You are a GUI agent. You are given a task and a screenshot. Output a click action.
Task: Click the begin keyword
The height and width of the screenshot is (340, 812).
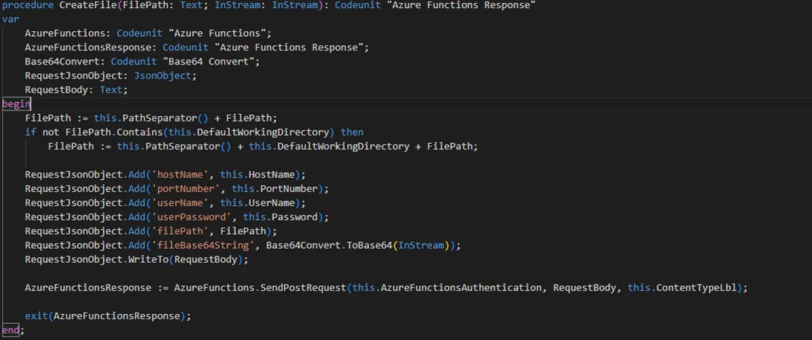(16, 104)
